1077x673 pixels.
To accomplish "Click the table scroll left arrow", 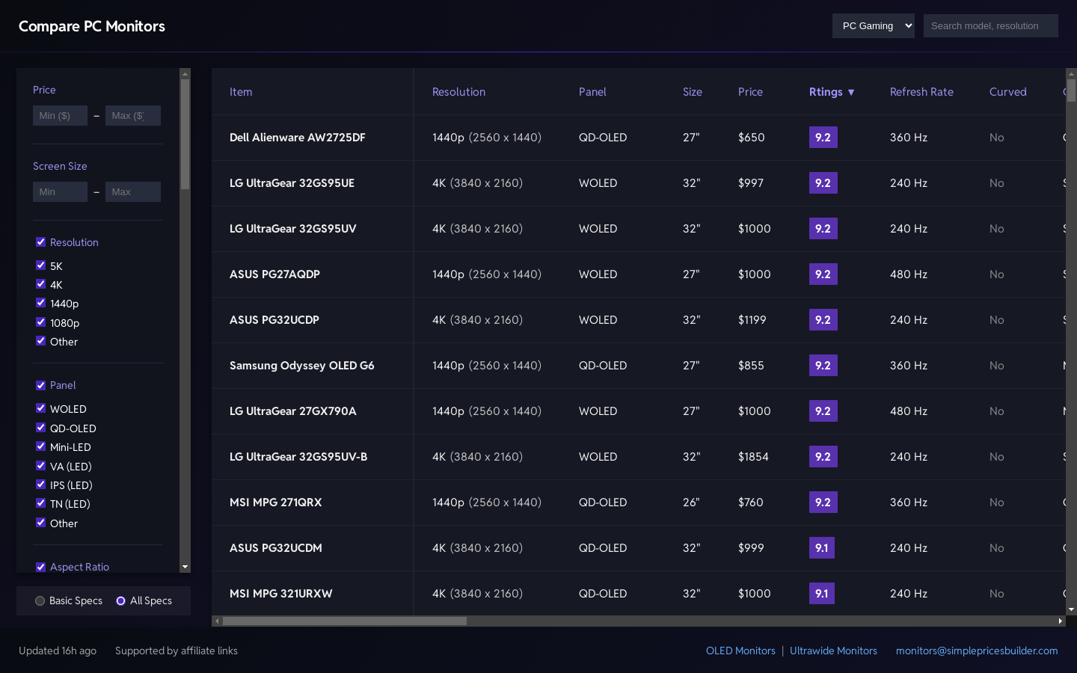I will (217, 621).
